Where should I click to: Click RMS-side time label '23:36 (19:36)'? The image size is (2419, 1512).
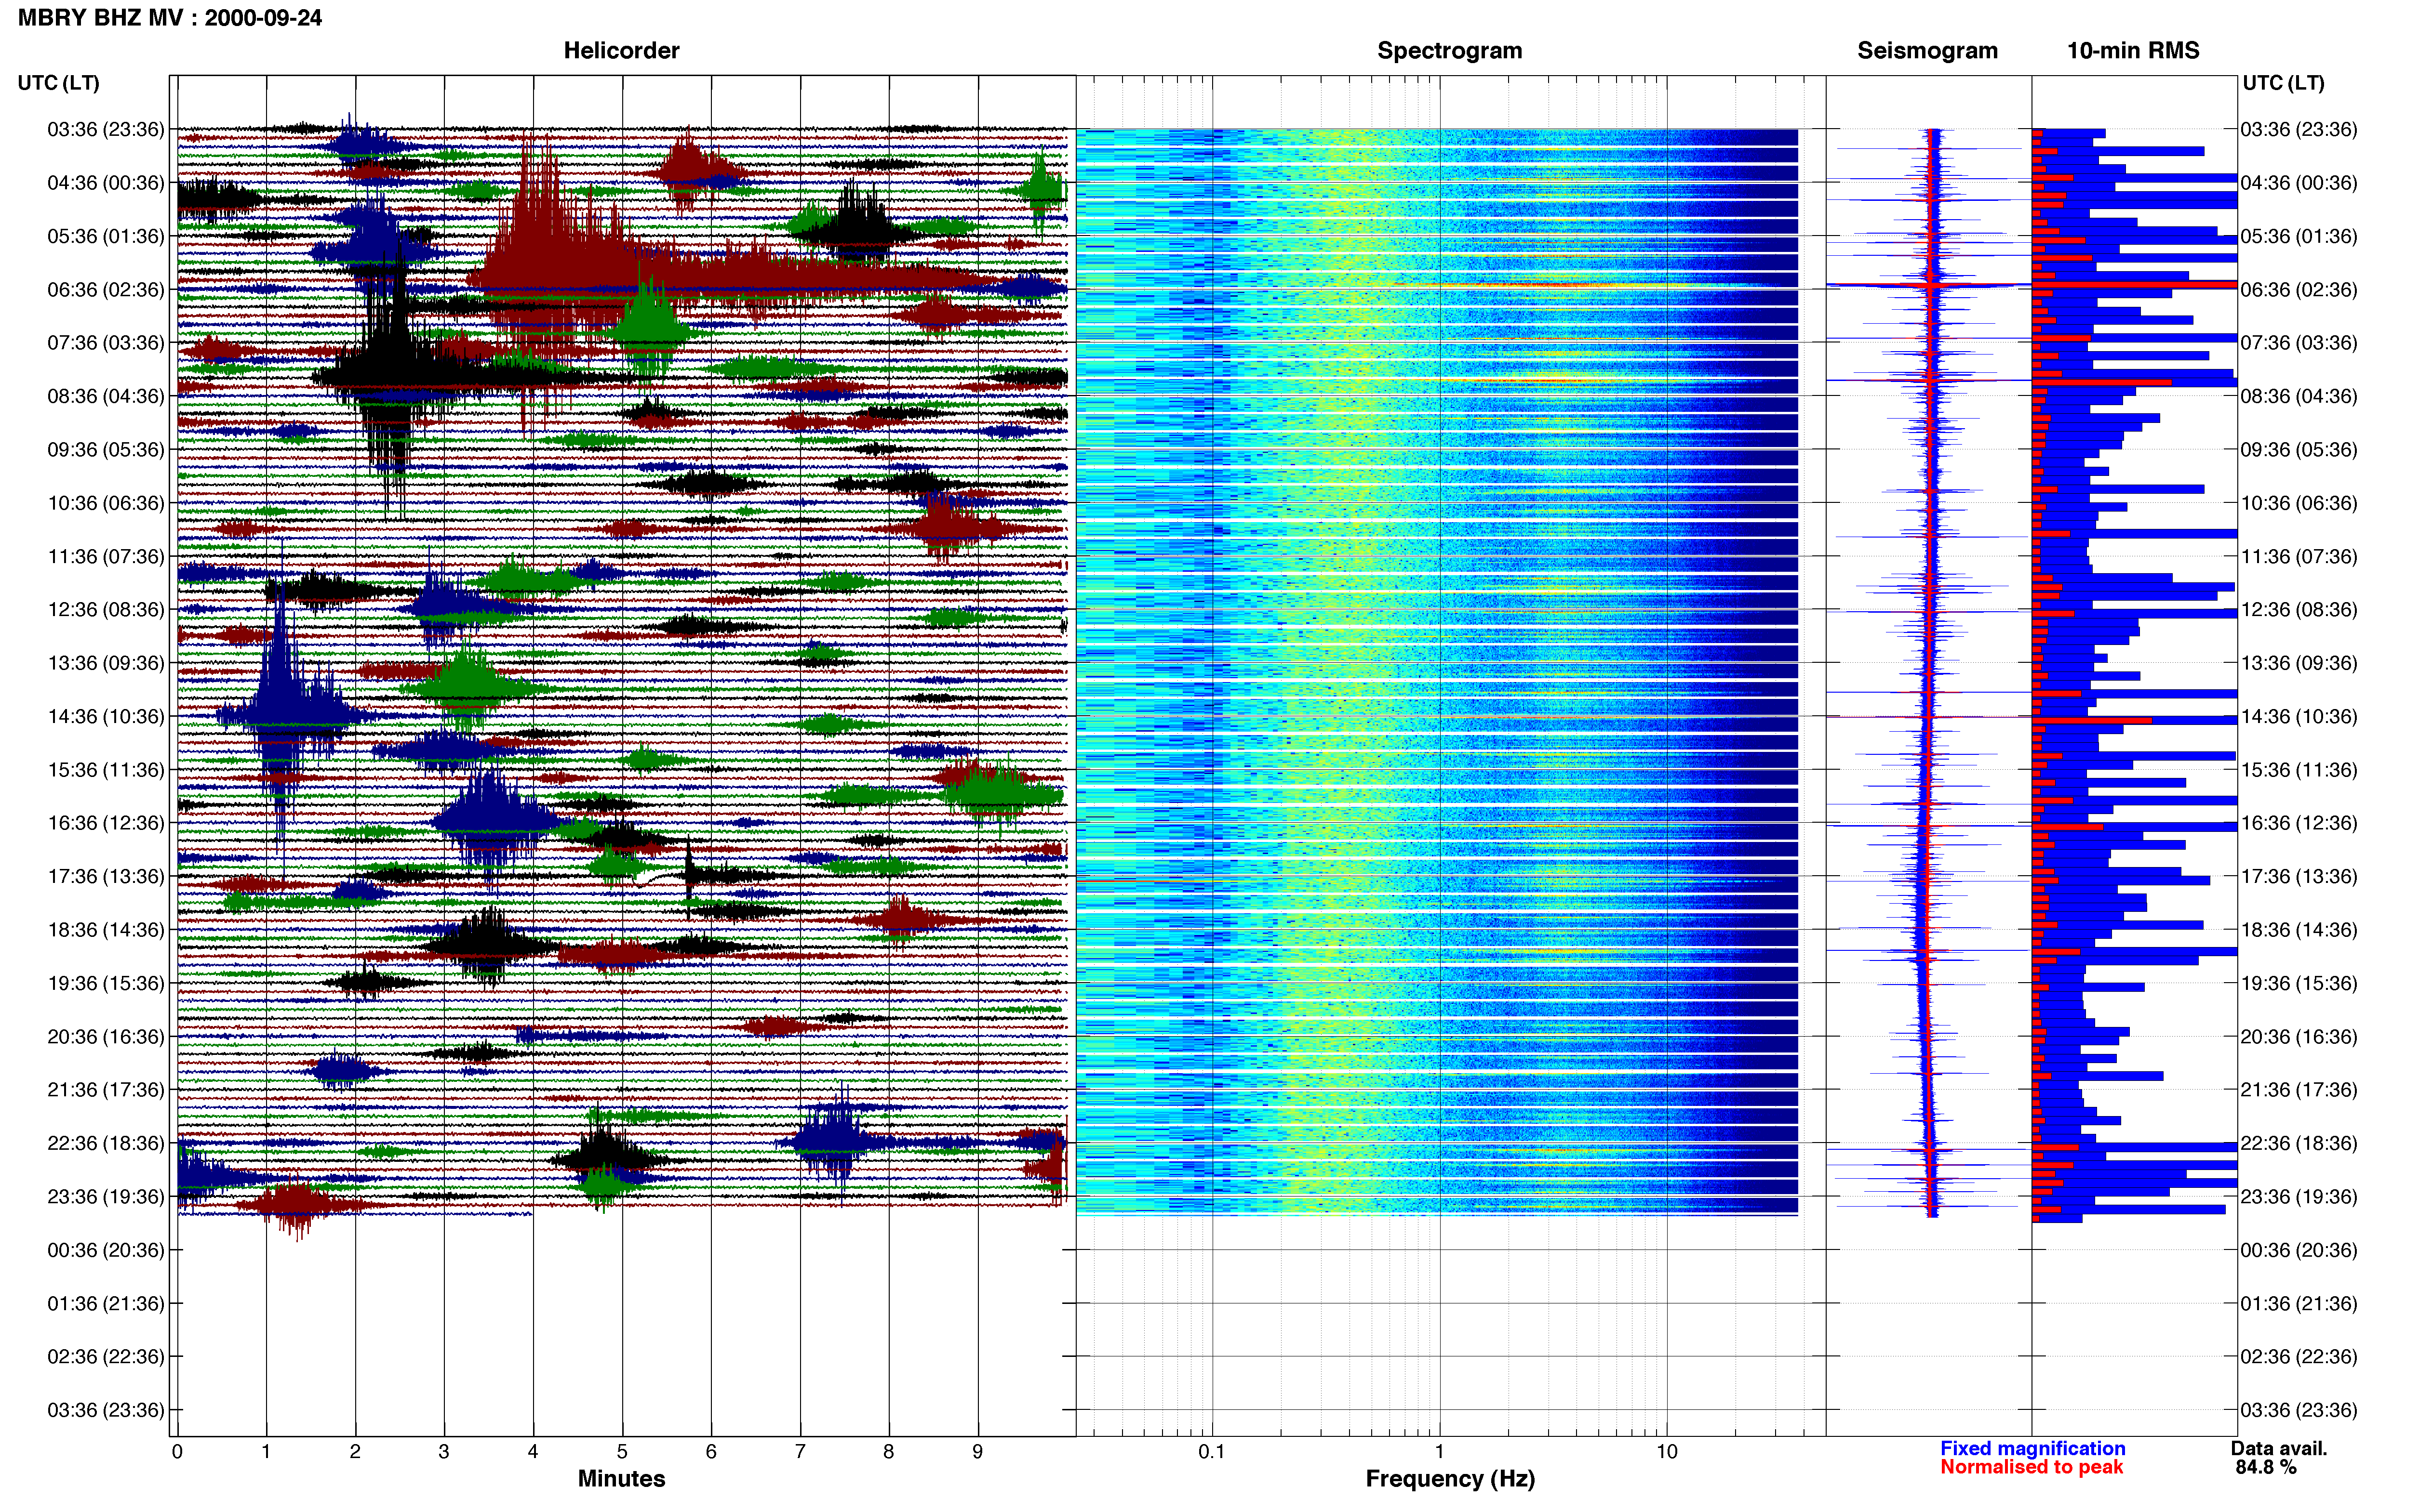click(x=2299, y=1197)
